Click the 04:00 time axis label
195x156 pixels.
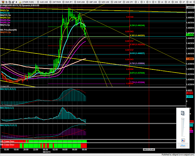(x=65, y=150)
